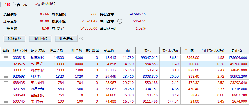Viewport: 249px width, 105px height.
Task: Open the 收益曲线 chart icon
Action: tap(37, 4)
